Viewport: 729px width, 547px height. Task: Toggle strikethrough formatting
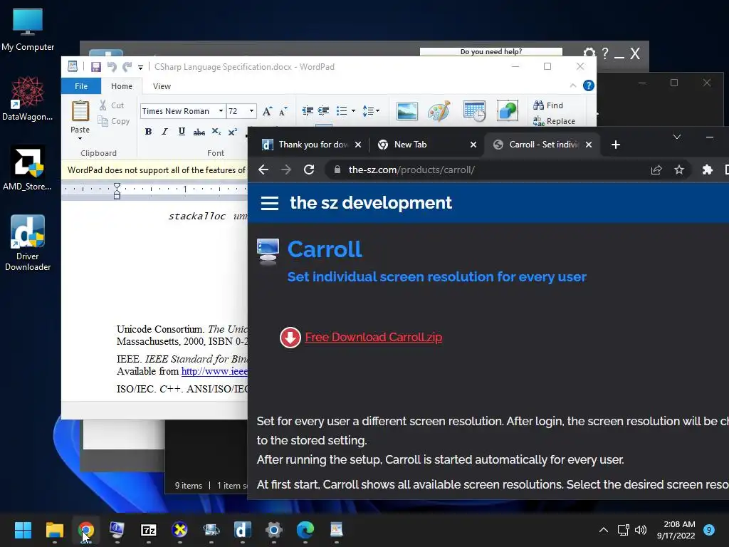coord(199,132)
